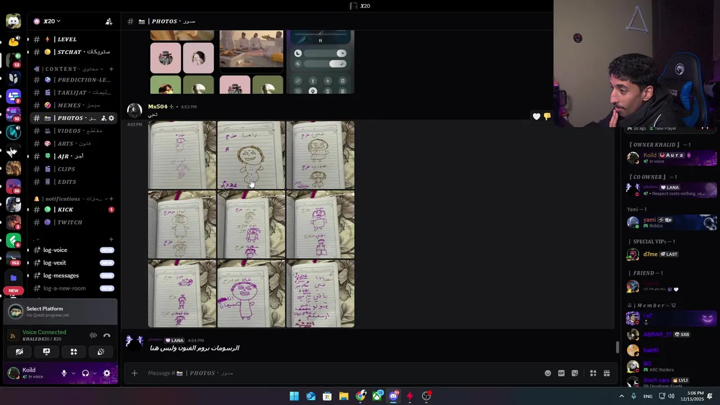The image size is (720, 405).
Task: Open first notebook sketch in Mx504 grid
Action: tap(182, 155)
